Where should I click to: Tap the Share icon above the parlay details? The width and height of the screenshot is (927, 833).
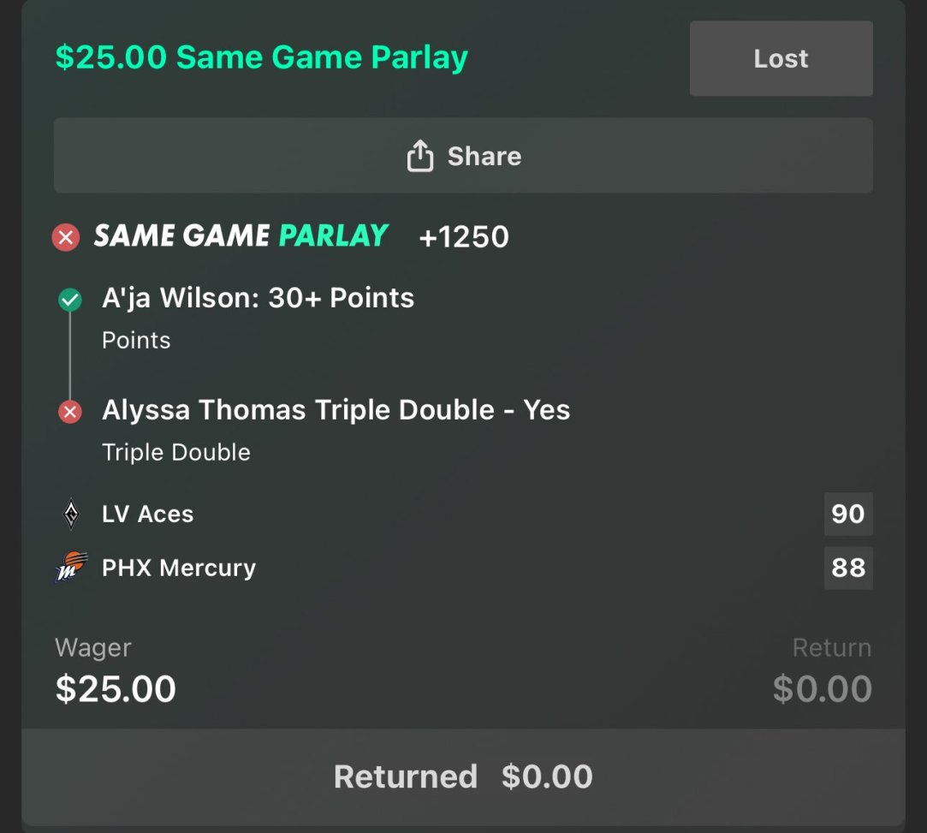[x=419, y=155]
